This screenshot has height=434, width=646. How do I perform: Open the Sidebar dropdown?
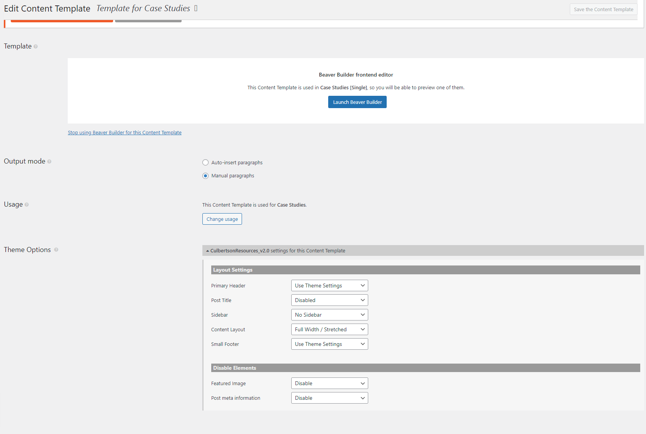(329, 315)
